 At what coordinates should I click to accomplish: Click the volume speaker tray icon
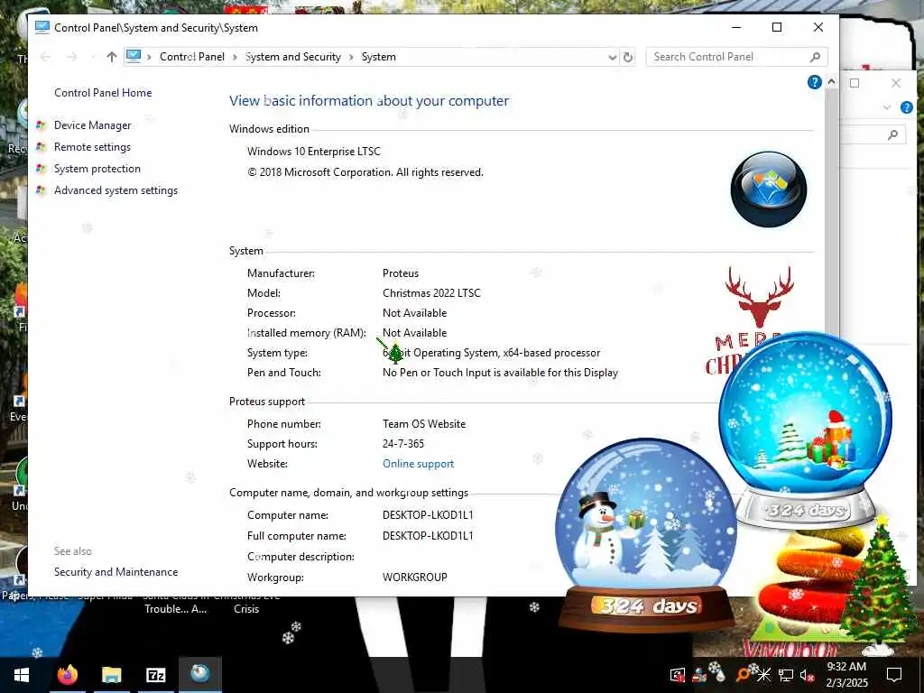[807, 675]
